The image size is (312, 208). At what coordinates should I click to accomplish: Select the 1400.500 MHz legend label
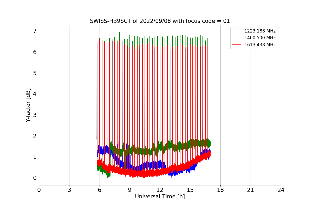point(260,38)
